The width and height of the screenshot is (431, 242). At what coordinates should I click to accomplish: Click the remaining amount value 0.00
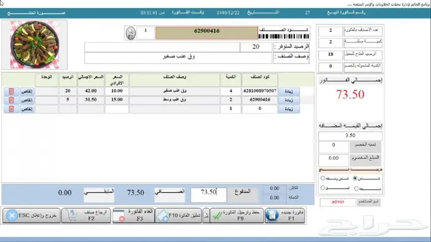[x=65, y=193]
